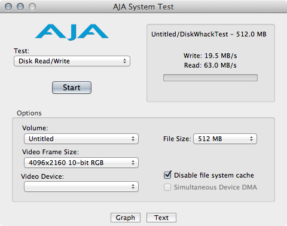Image resolution: width=287 pixels, height=226 pixels.
Task: Open the empty Video Device dropdown
Action: coord(81,187)
